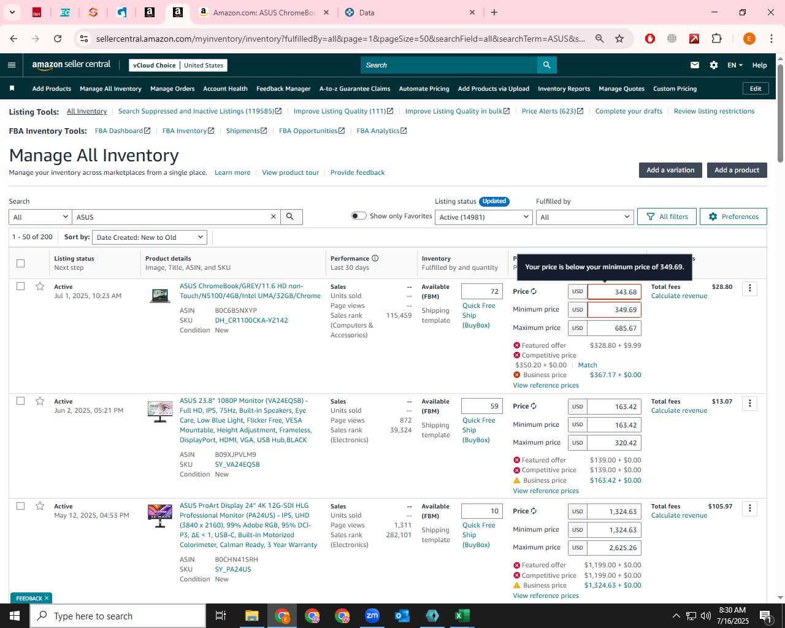Switch to the Data browser tab
Screen dimensions: 785x628
point(410,12)
